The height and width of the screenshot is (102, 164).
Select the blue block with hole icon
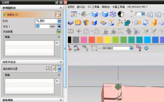[94, 22]
